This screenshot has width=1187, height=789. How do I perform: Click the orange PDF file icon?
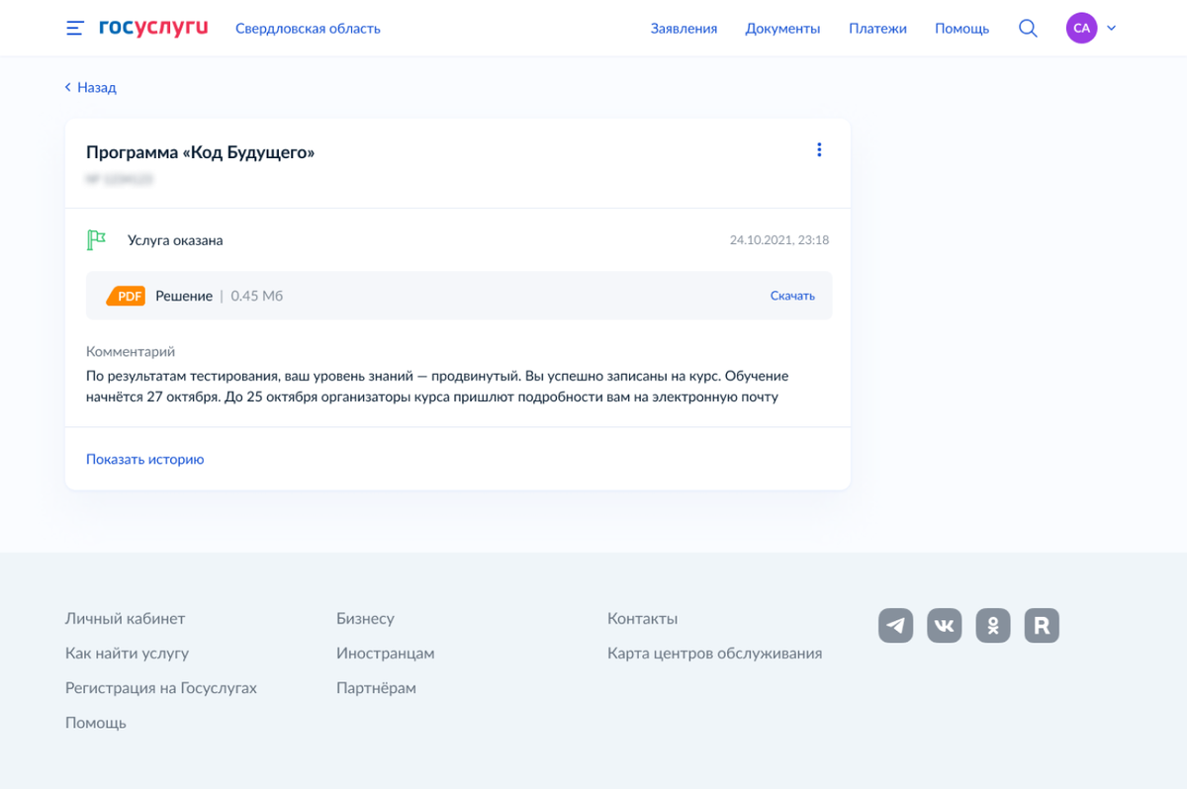[127, 296]
